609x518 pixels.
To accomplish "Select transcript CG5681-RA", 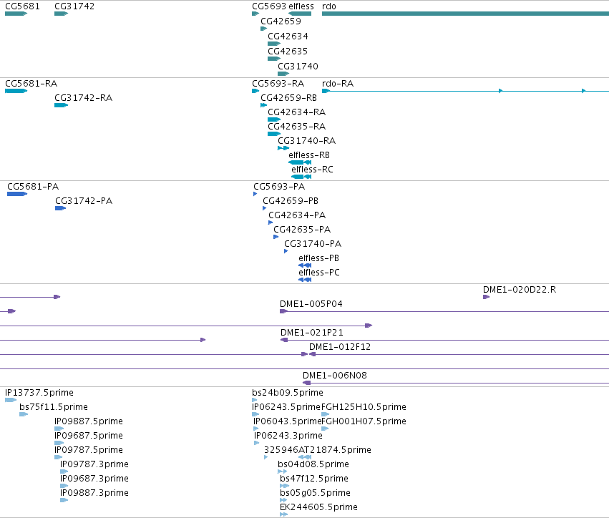I will coord(31,84).
